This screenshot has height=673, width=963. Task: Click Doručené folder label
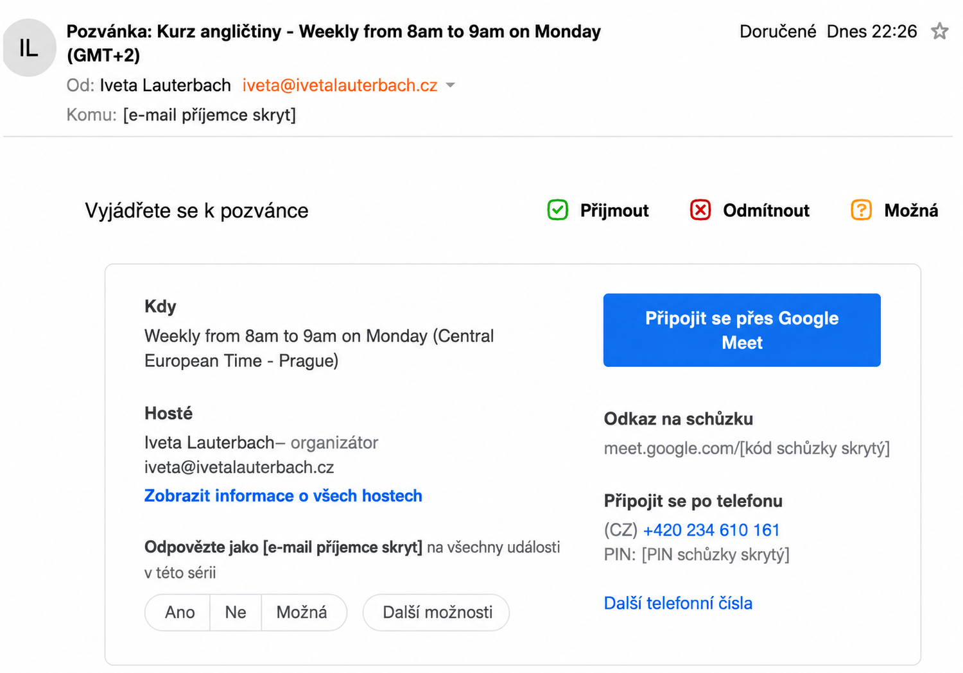click(x=777, y=31)
